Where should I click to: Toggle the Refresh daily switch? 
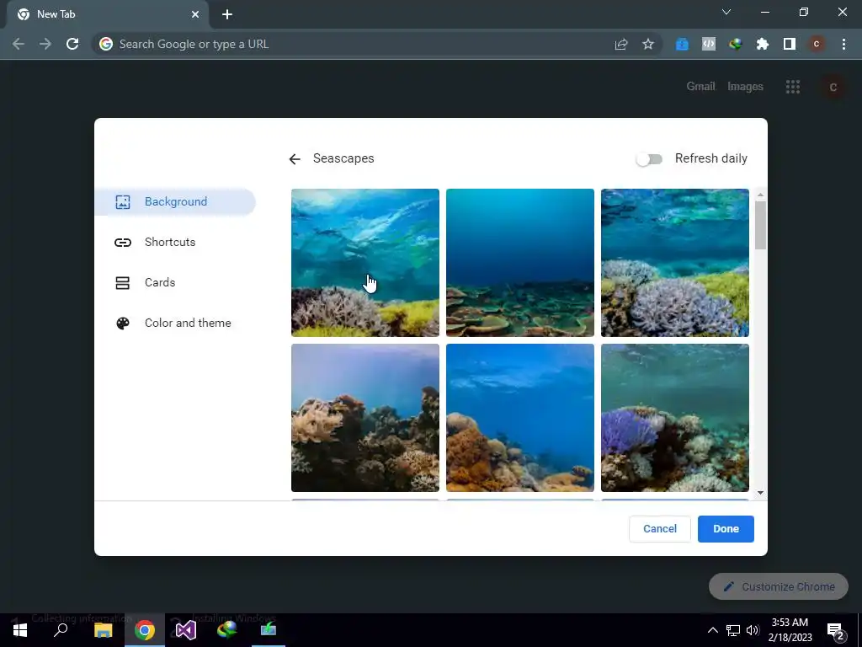tap(649, 159)
